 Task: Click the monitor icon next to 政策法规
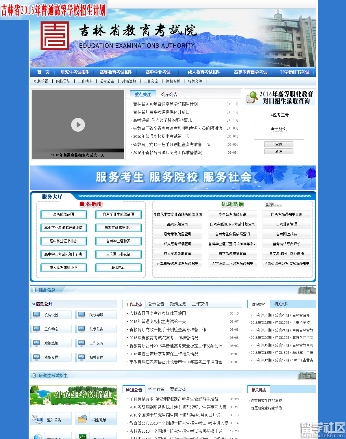pyautogui.click(x=36, y=343)
